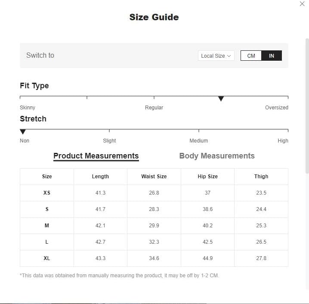309x304 pixels.
Task: Click the vertical scrollbar thumb
Action: click(307, 106)
